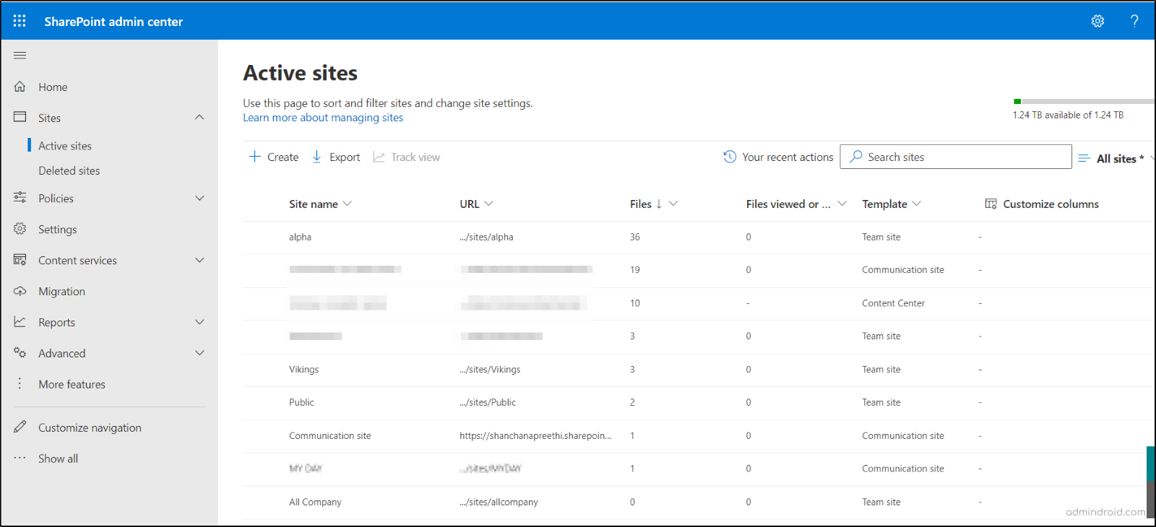Viewport: 1156px width, 527px height.
Task: Click the Customize navigation pencil icon
Action: 20,427
